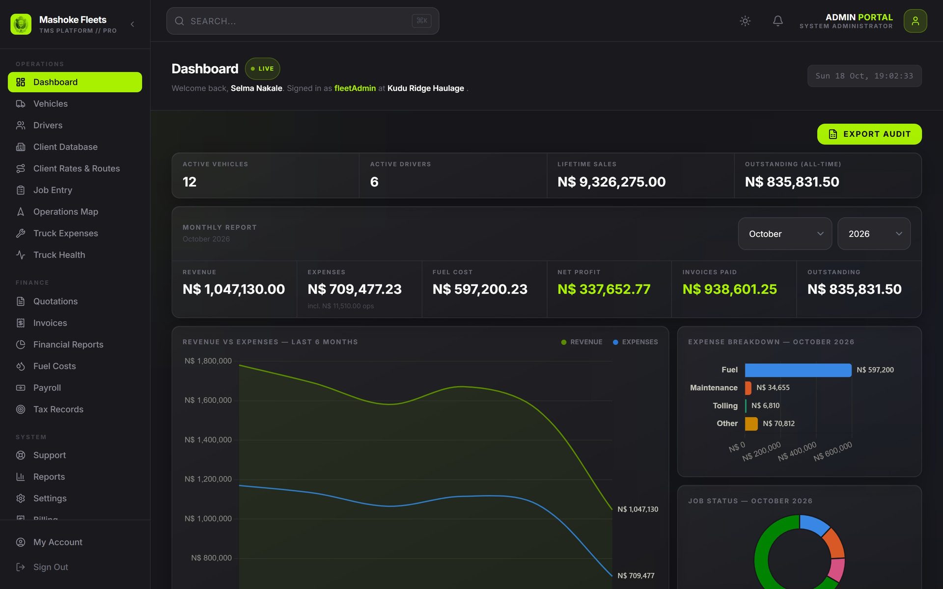Click the Mashoke Fleets logo icon
This screenshot has height=589, width=943.
[x=21, y=24]
